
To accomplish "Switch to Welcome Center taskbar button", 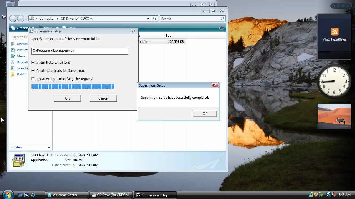I will [67, 195].
